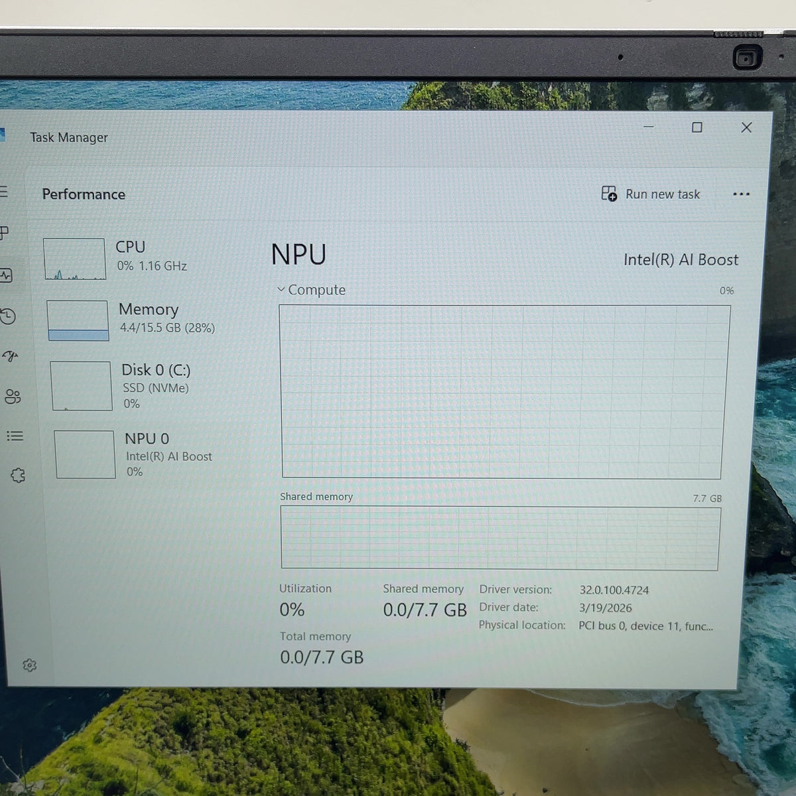
Task: Click the Shared memory graph
Action: click(500, 537)
